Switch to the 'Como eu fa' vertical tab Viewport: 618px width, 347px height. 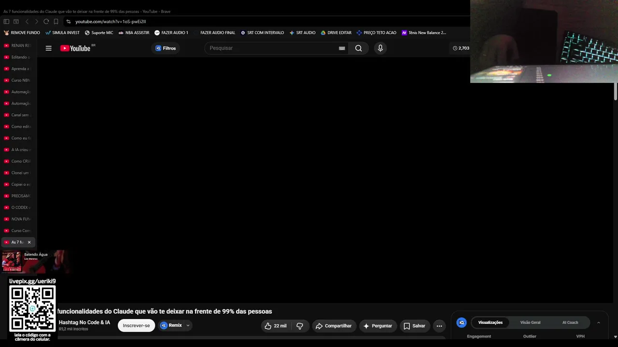point(17,138)
